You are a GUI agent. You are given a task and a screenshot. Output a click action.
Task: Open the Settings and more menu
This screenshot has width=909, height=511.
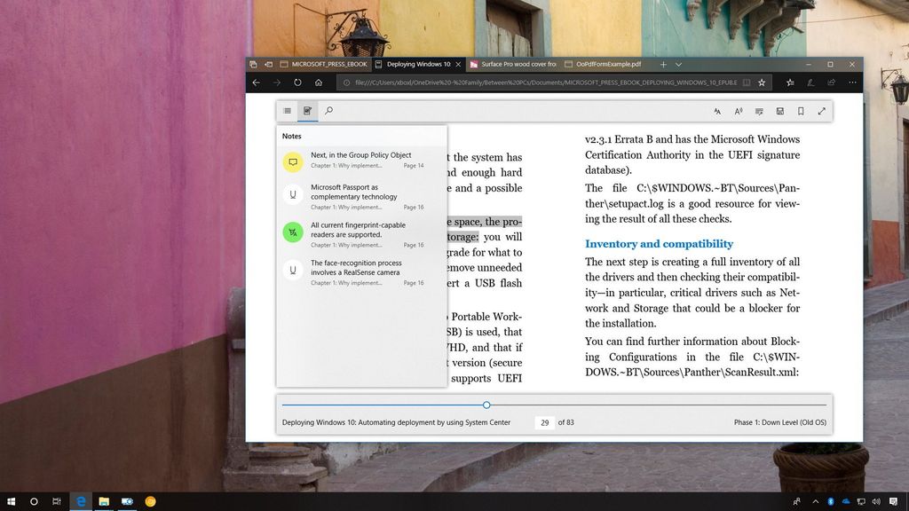click(852, 82)
